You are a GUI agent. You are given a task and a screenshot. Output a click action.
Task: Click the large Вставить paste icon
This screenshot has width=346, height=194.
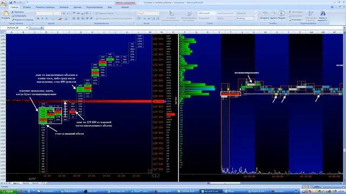[x=6, y=13]
